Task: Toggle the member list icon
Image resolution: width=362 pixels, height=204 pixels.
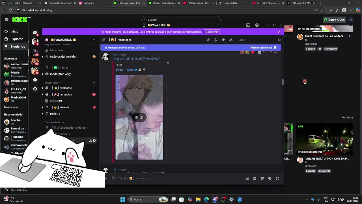Action: tap(231, 40)
